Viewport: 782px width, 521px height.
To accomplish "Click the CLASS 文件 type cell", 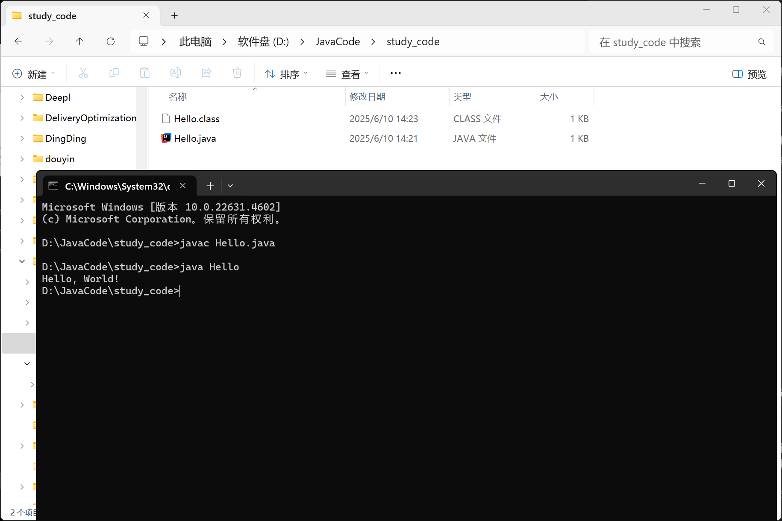I will click(477, 119).
